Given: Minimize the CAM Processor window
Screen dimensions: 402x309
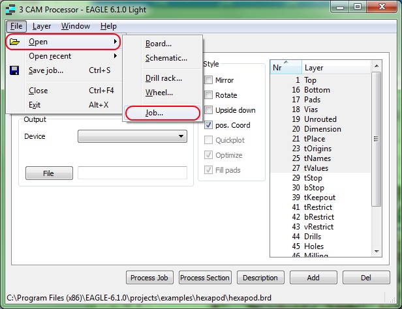Looking at the screenshot, I should coord(340,7).
